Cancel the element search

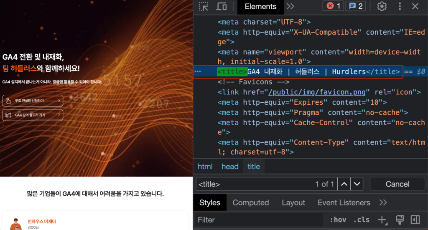point(397,184)
